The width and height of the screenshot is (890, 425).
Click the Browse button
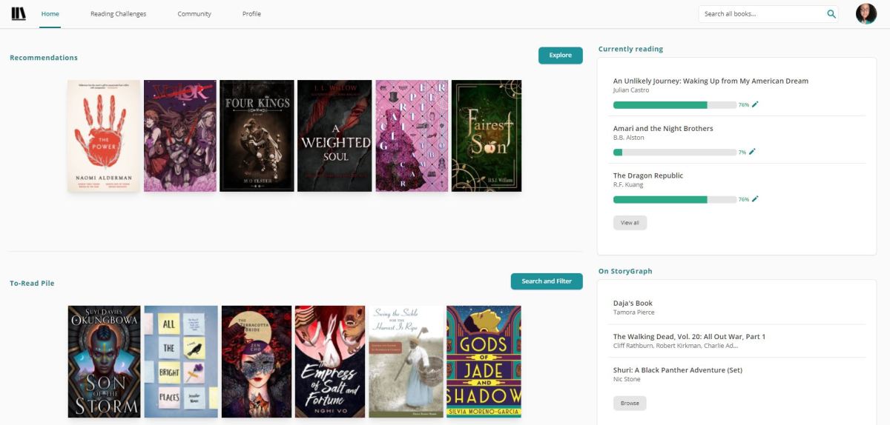click(630, 404)
